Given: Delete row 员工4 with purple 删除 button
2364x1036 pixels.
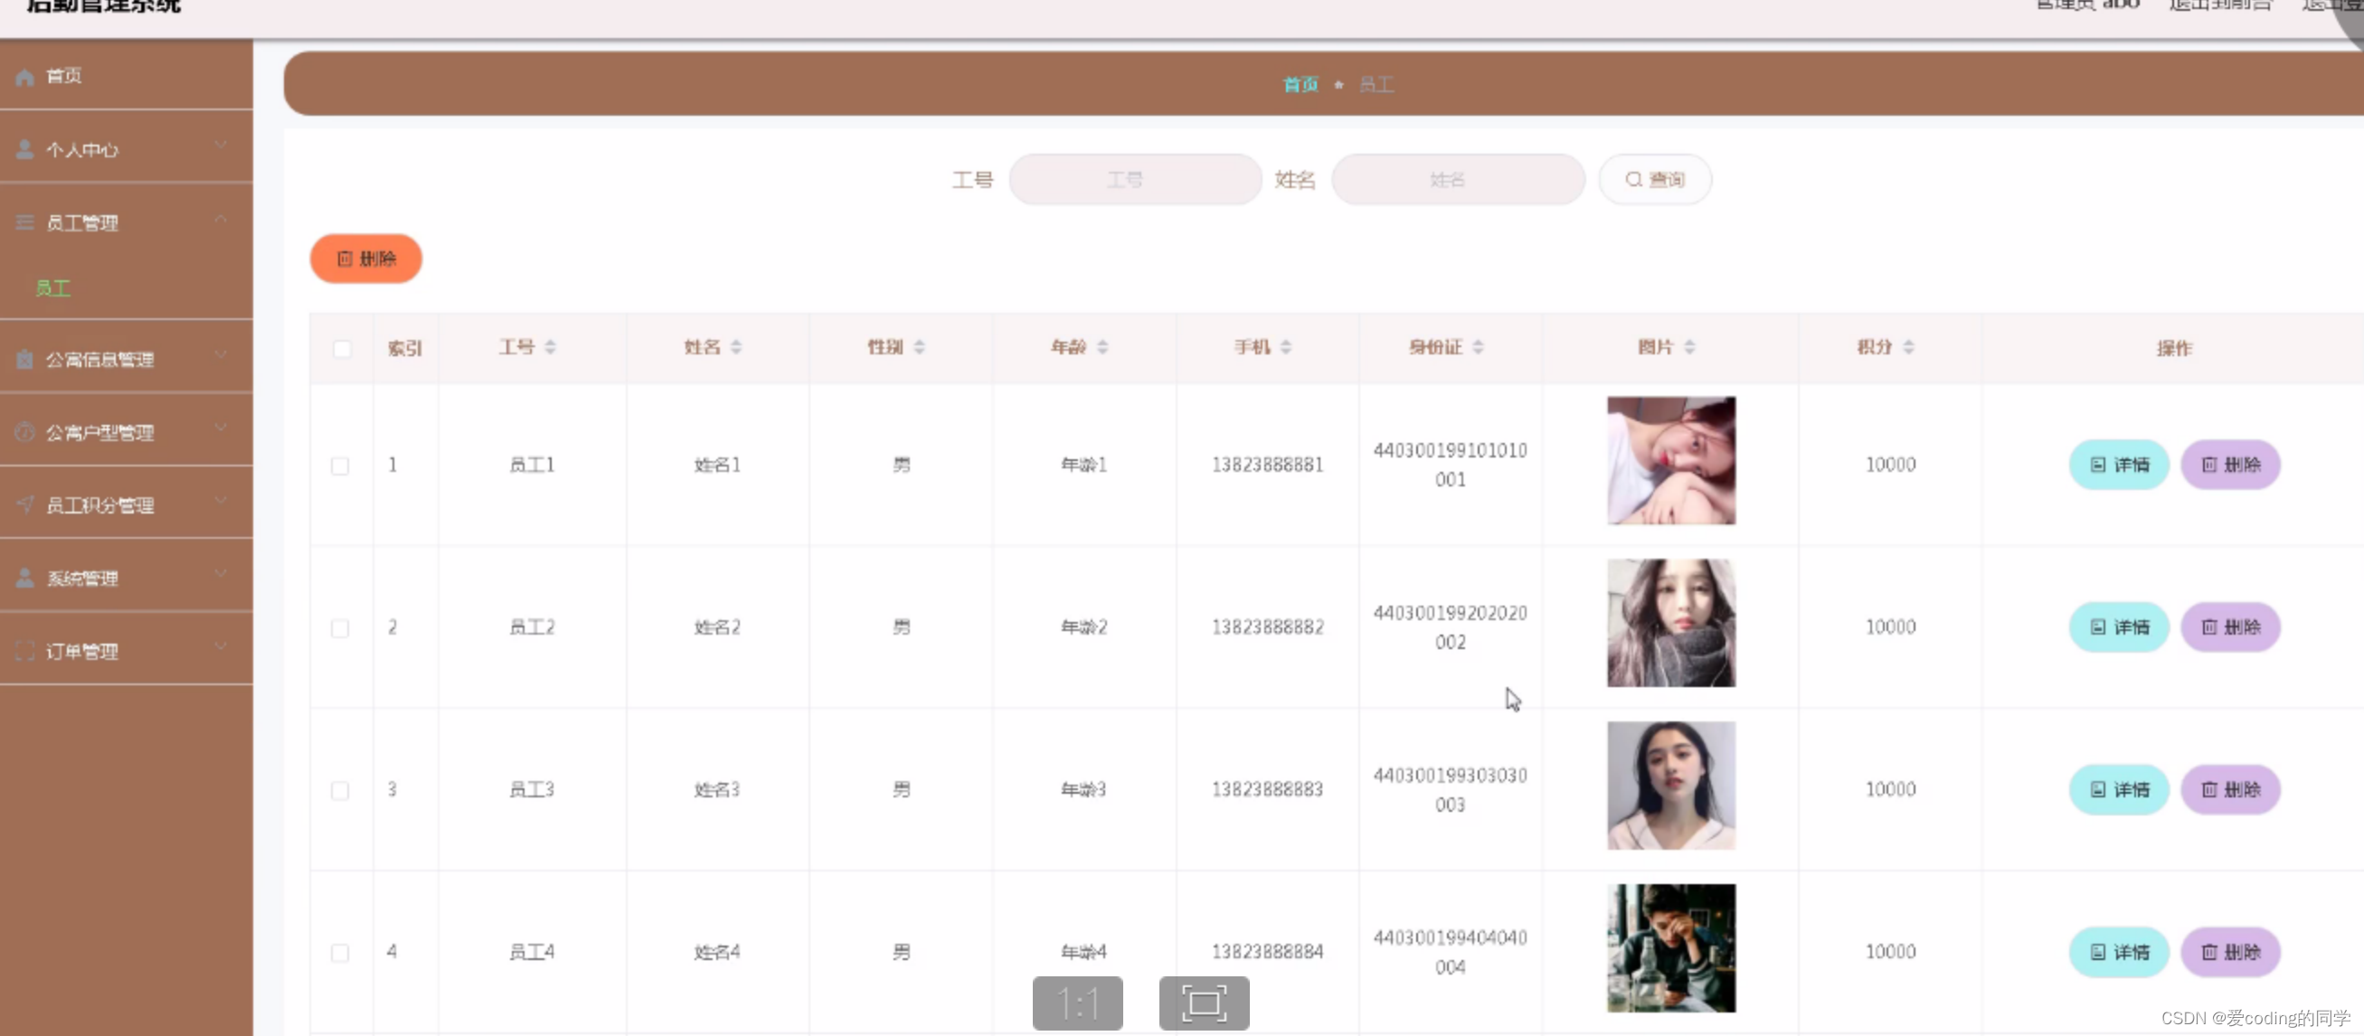Looking at the screenshot, I should point(2231,953).
